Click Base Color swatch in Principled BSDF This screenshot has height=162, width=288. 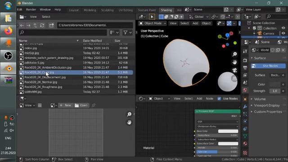coord(228,131)
